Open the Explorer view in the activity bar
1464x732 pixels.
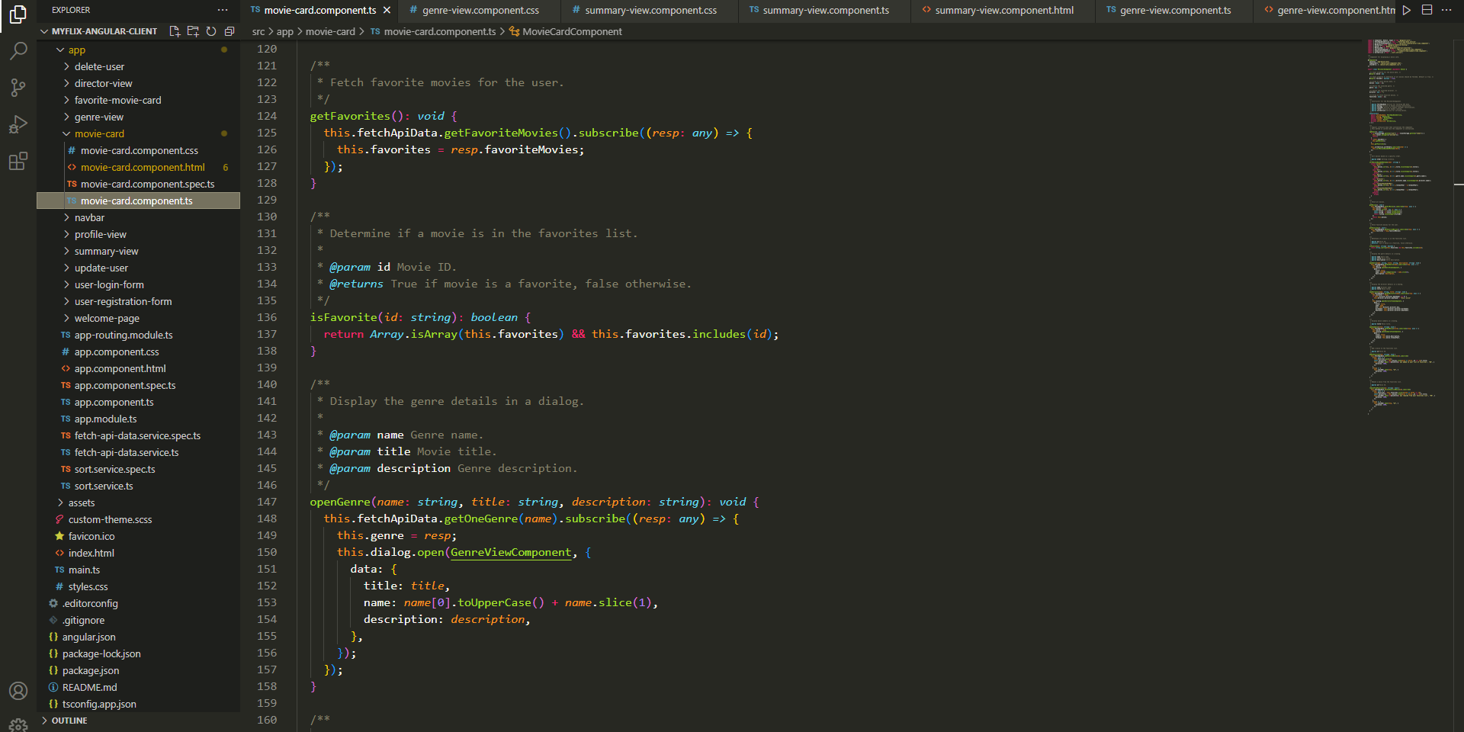(18, 14)
